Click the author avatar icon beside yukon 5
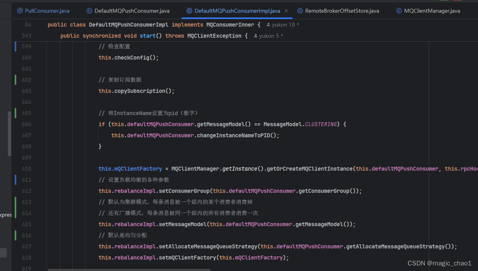Image resolution: width=478 pixels, height=271 pixels. point(255,35)
